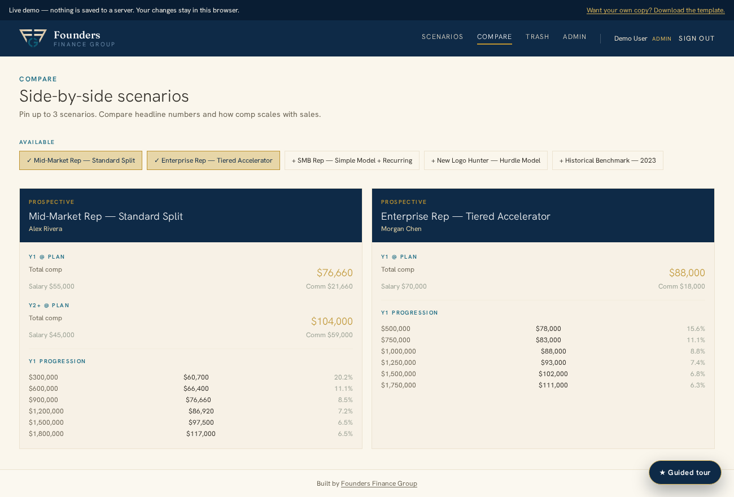Click the $1,200,000 progression row

(191, 411)
